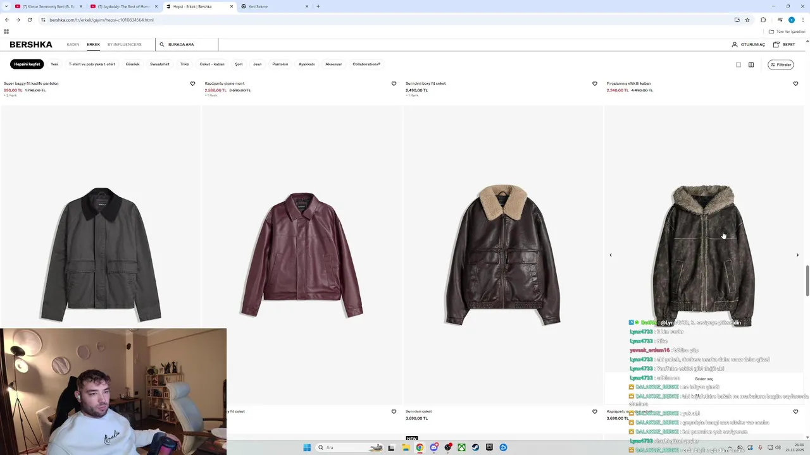Click the OTURUM AÇ login link
810x455 pixels.
tap(753, 44)
